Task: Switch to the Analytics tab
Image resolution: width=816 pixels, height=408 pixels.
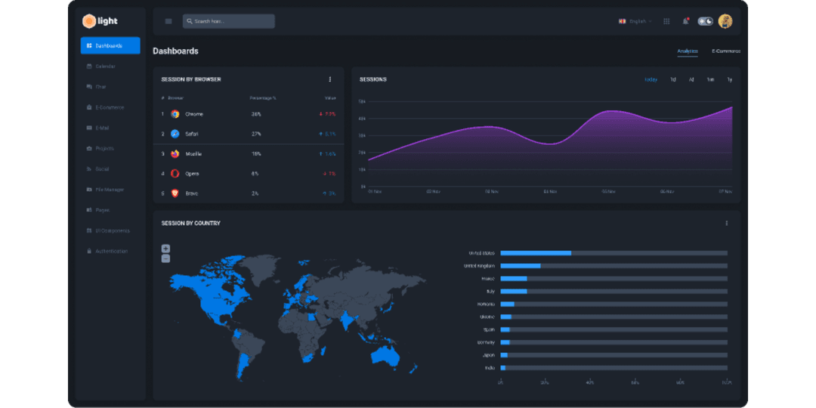Action: pyautogui.click(x=688, y=51)
